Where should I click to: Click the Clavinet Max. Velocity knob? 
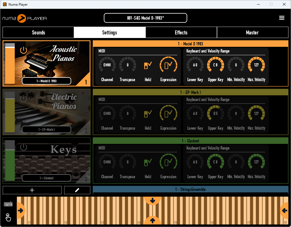coord(256,162)
